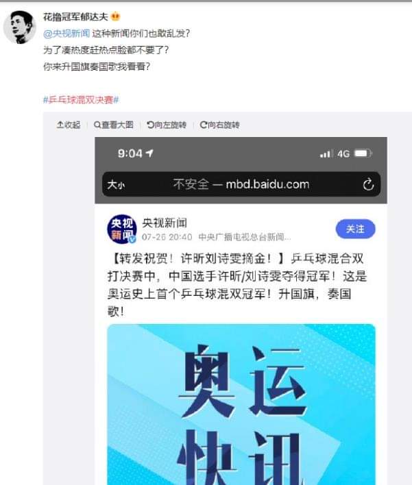The width and height of the screenshot is (412, 485).
Task: Click the poster's profile avatar photo
Action: coord(20,27)
